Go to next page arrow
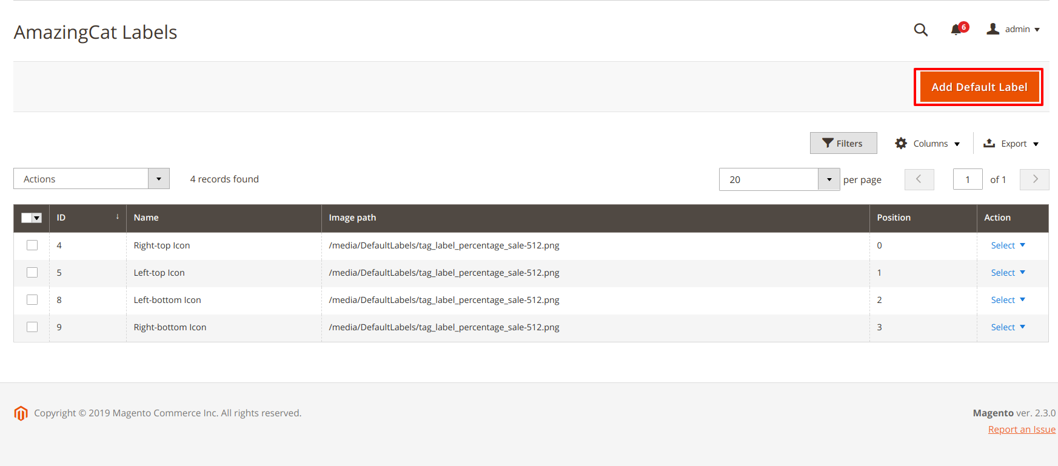 click(1034, 179)
